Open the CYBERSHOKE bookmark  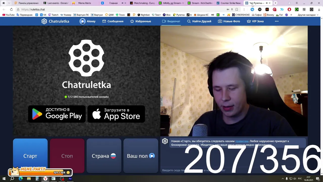click(241, 15)
